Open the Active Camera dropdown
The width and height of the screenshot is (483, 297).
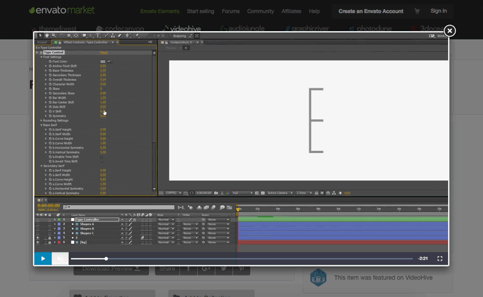(x=279, y=193)
